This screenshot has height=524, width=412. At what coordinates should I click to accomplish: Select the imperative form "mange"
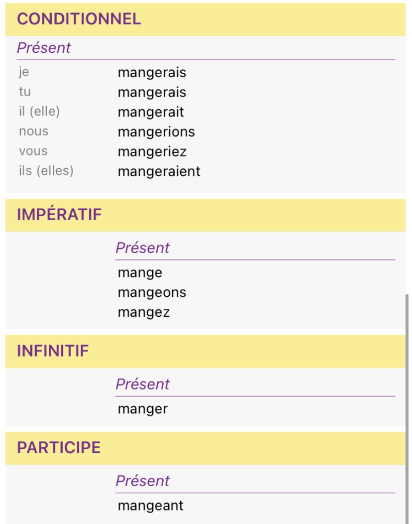(140, 273)
